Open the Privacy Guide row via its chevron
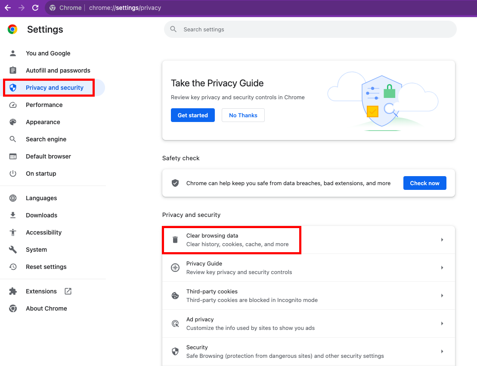 click(442, 268)
